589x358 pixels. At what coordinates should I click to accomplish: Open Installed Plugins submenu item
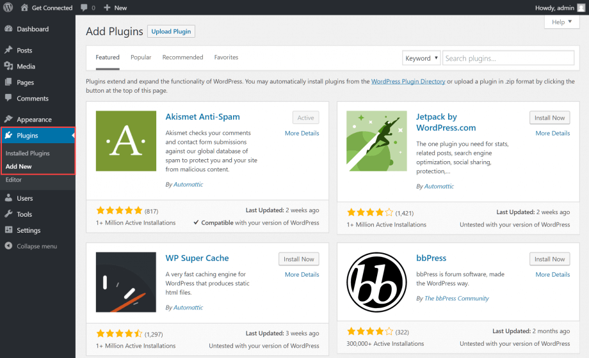tap(28, 153)
